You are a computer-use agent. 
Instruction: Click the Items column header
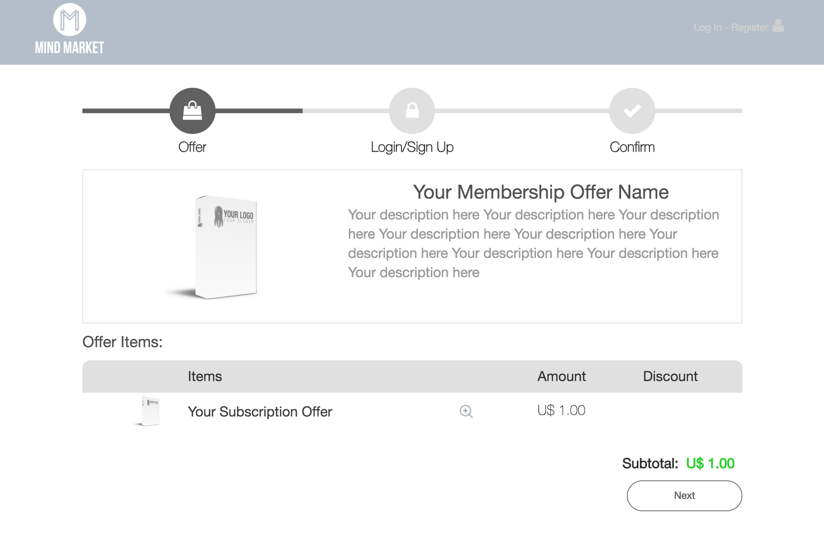tap(205, 376)
